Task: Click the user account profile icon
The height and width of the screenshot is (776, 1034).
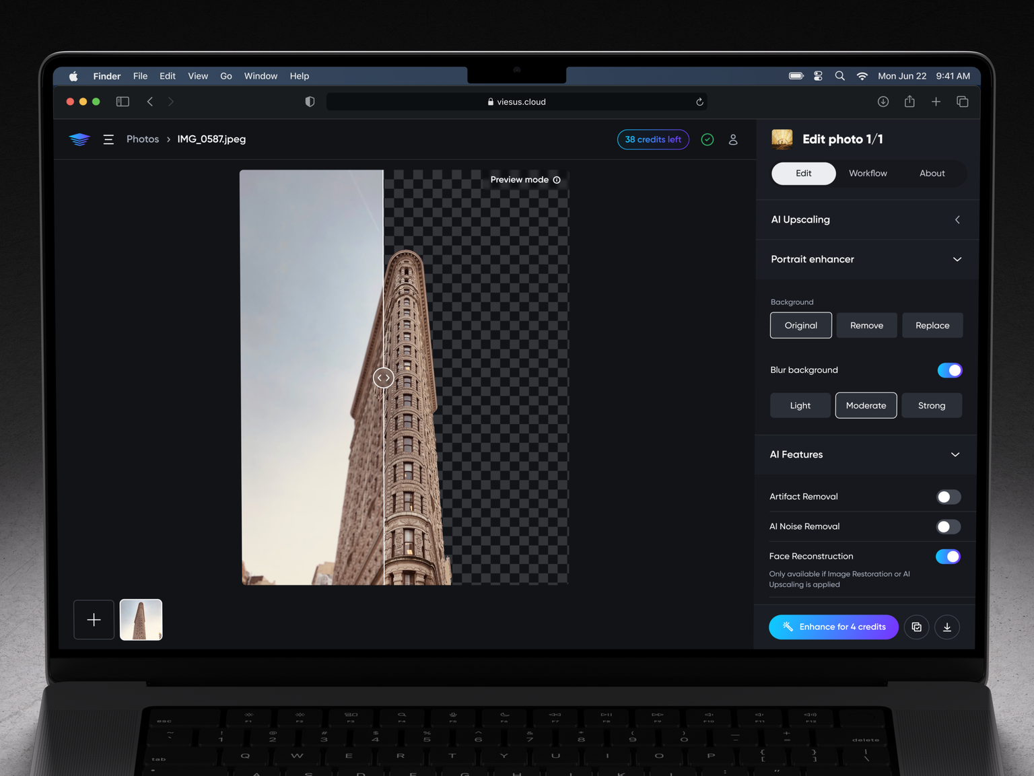Action: [733, 139]
